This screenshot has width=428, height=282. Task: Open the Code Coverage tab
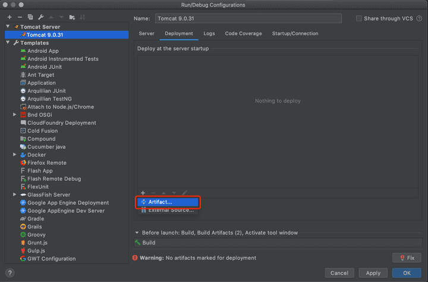pyautogui.click(x=243, y=33)
